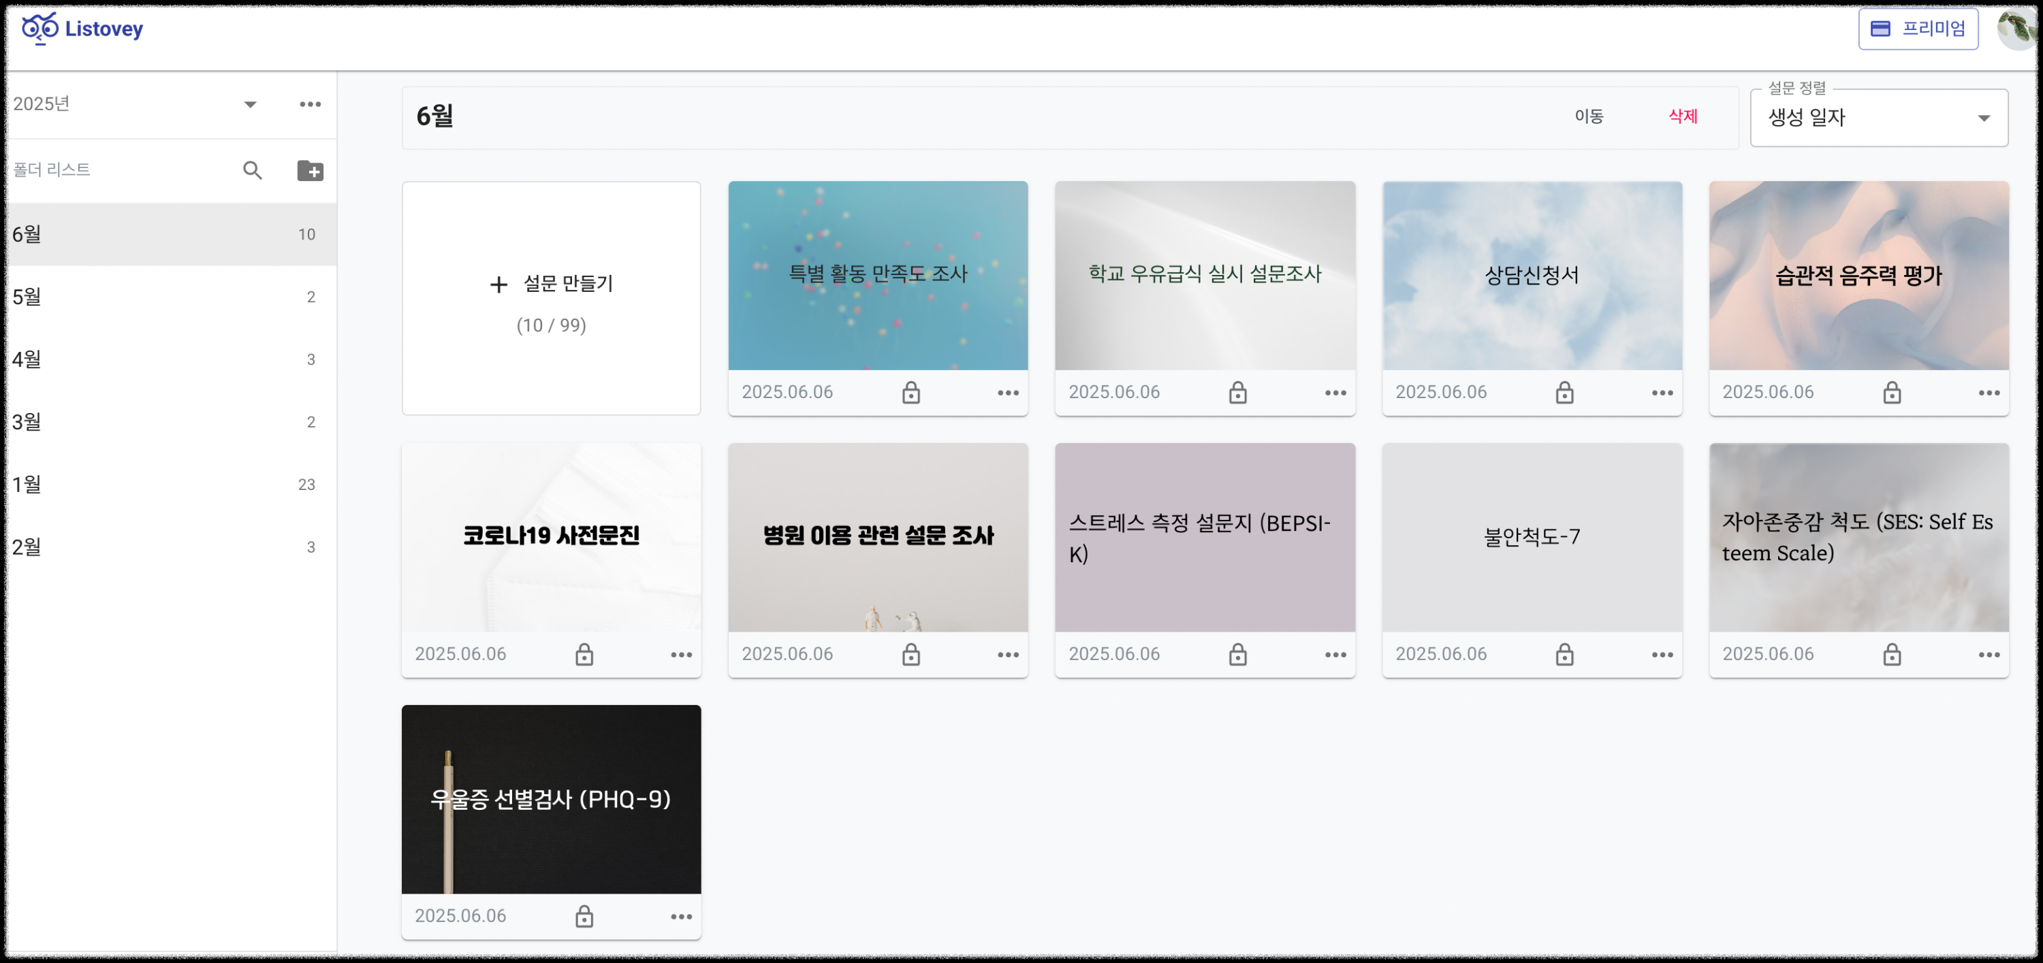Toggle lock on 상담신청서
2043x963 pixels.
click(x=1565, y=392)
